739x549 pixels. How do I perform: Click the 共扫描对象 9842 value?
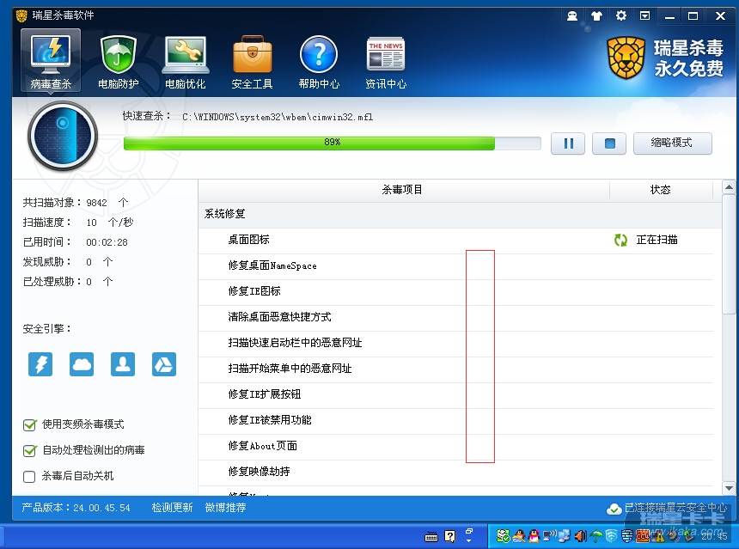click(96, 203)
